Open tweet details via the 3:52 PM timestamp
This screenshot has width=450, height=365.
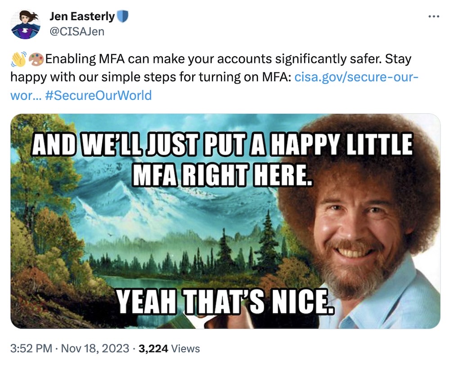coord(28,348)
